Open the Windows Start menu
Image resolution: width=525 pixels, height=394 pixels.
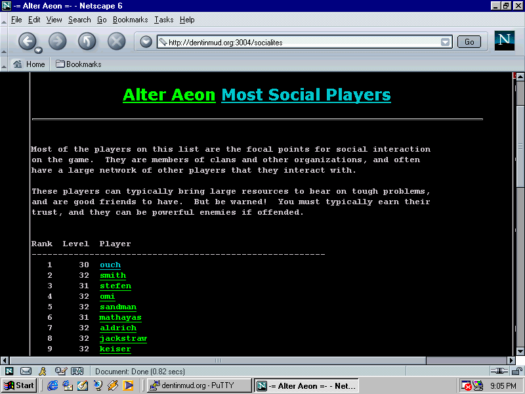(19, 385)
